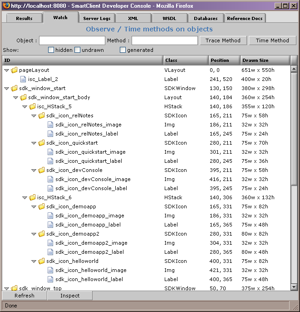The image size is (300, 312).
Task: Collapse the sdk_icon_devConsole node
Action: [34, 170]
